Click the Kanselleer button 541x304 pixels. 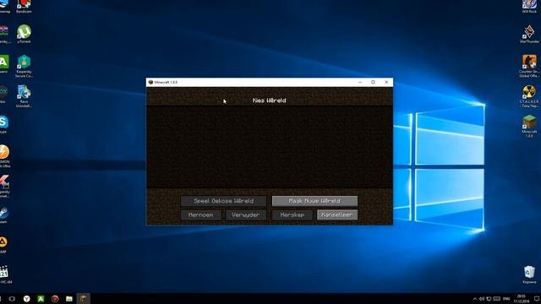click(x=337, y=214)
